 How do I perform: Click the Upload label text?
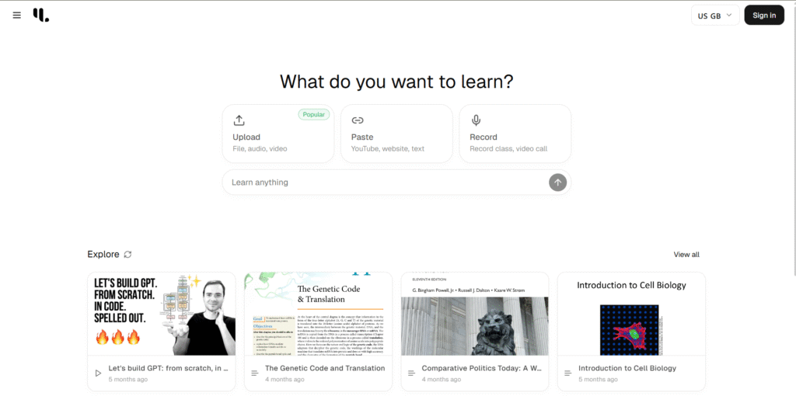coord(246,137)
